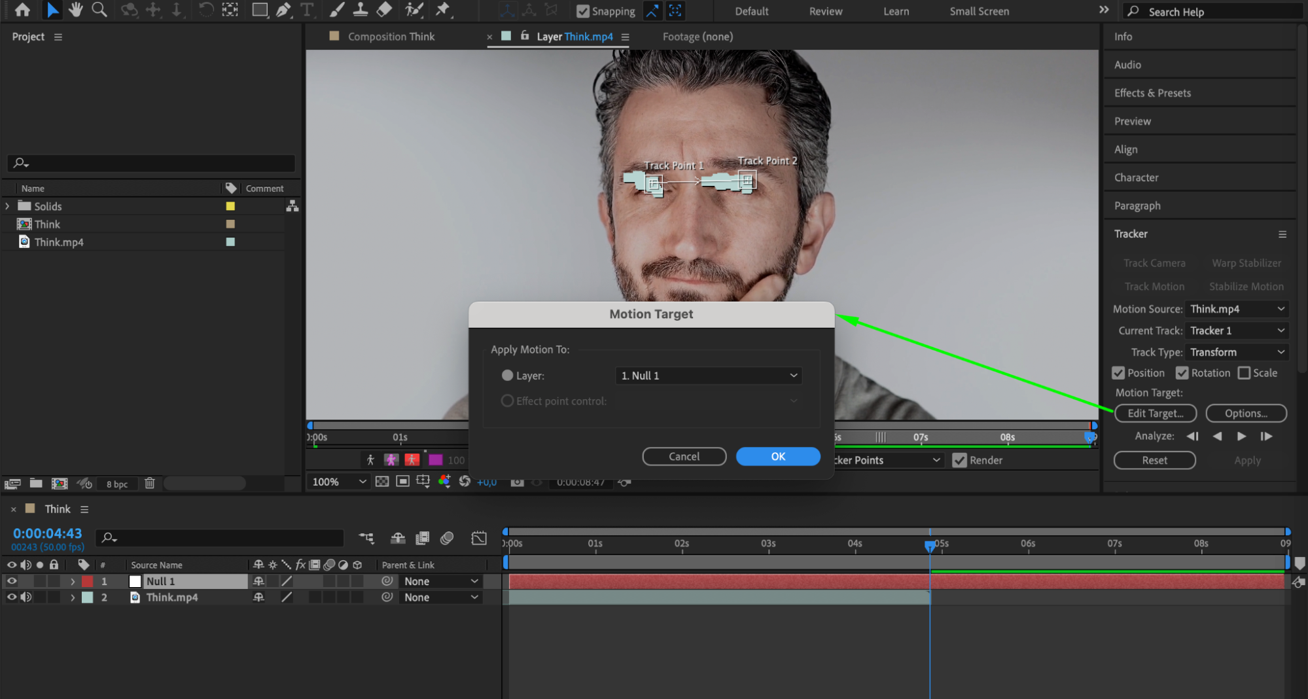Click the yellow label swatch for Solids
The image size is (1308, 699).
[230, 206]
